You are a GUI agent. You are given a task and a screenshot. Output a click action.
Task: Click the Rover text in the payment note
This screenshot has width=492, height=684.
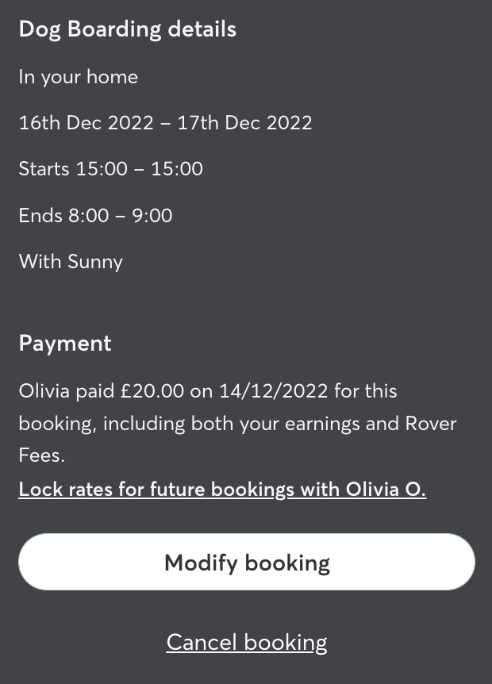coord(431,423)
